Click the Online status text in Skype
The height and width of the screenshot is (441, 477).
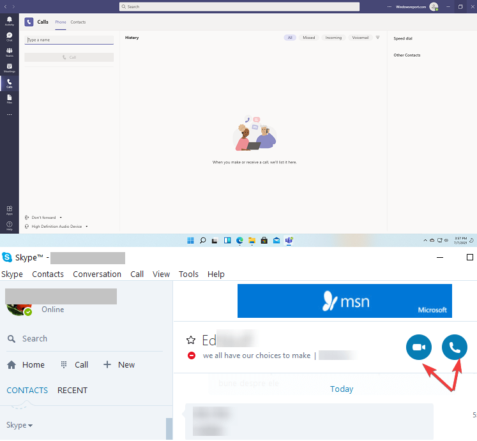click(52, 310)
